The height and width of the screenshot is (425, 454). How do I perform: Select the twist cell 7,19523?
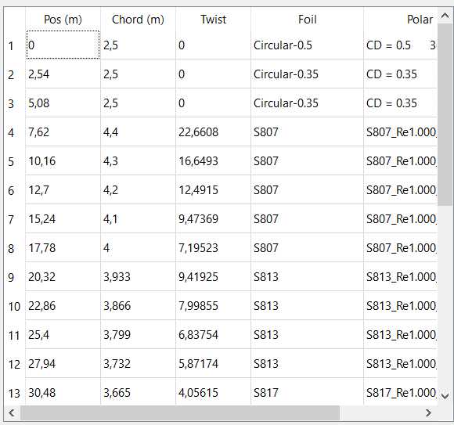coord(213,247)
